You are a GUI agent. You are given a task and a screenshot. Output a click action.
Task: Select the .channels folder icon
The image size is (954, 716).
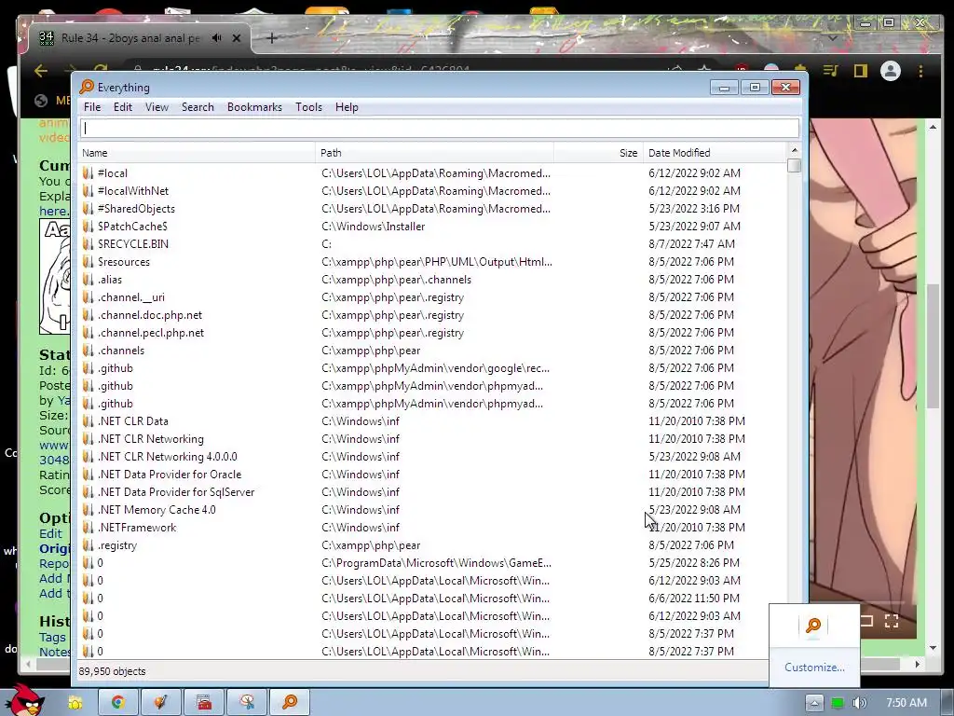(x=89, y=351)
